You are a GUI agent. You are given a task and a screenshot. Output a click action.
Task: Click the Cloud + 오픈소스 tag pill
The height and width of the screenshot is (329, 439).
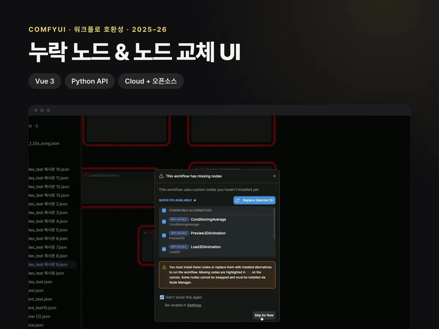tap(151, 81)
